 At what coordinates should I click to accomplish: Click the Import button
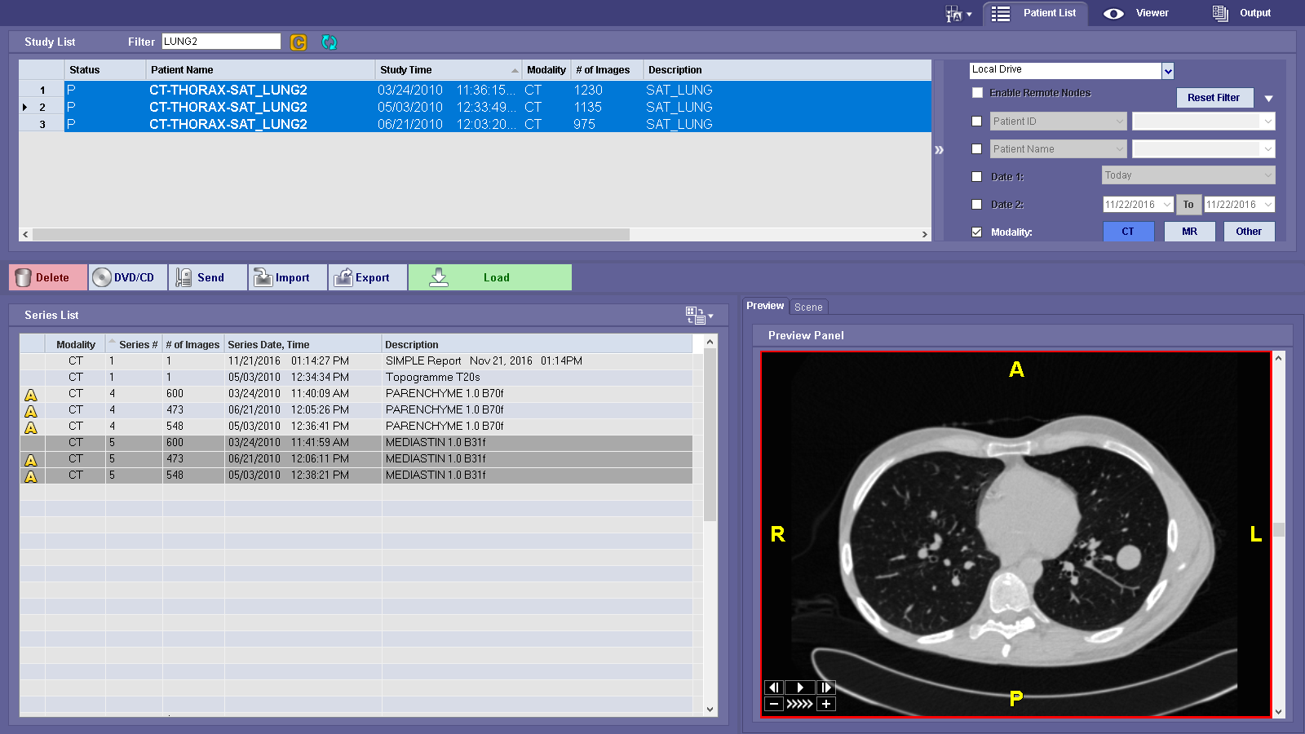click(288, 277)
